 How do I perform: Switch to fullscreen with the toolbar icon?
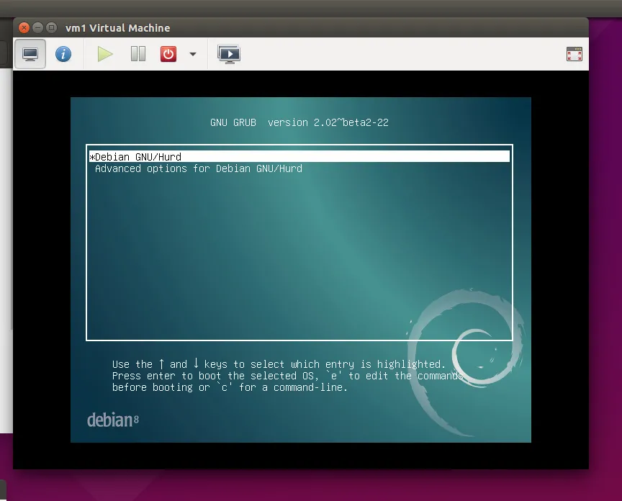tap(574, 54)
